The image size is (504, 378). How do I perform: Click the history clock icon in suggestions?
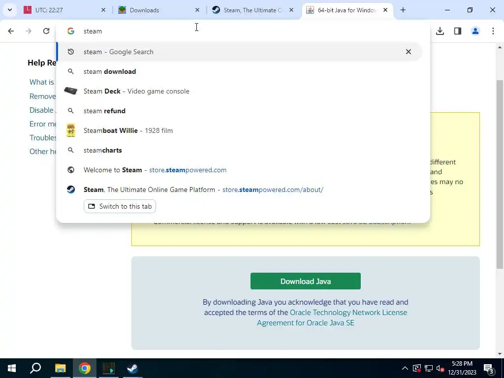[x=71, y=52]
